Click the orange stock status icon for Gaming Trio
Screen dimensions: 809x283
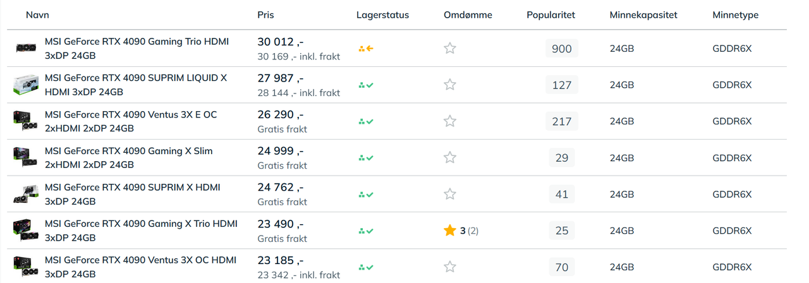pos(365,48)
